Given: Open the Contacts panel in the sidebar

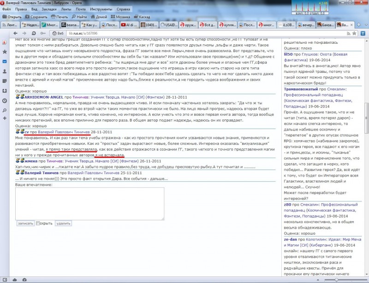Looking at the screenshot, I should coord(5,71).
